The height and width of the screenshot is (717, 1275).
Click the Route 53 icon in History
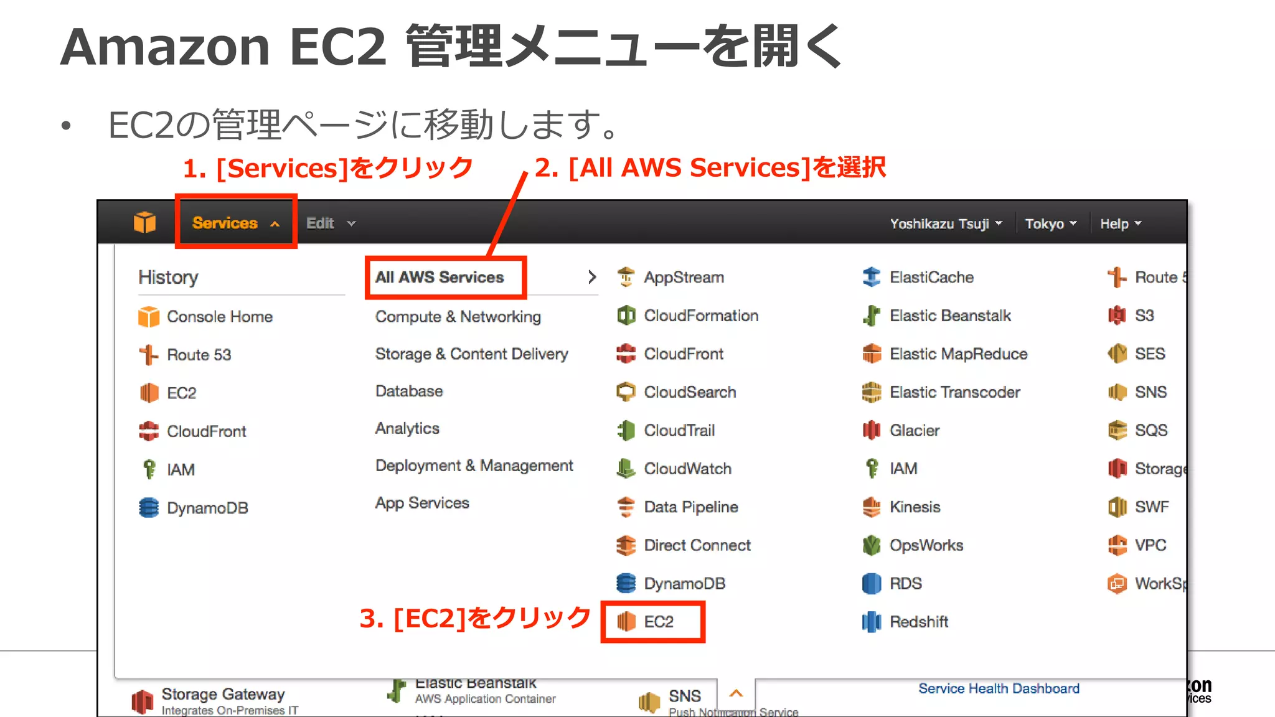click(x=148, y=355)
